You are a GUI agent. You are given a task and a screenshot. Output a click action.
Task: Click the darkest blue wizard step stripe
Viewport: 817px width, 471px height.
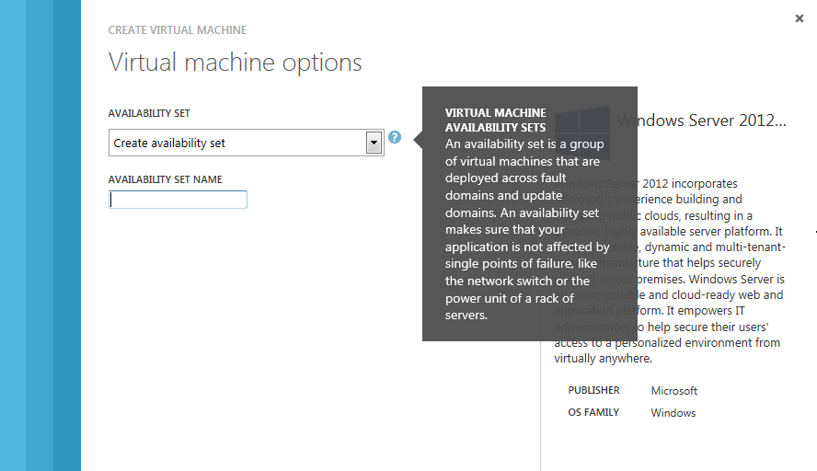pos(66,235)
